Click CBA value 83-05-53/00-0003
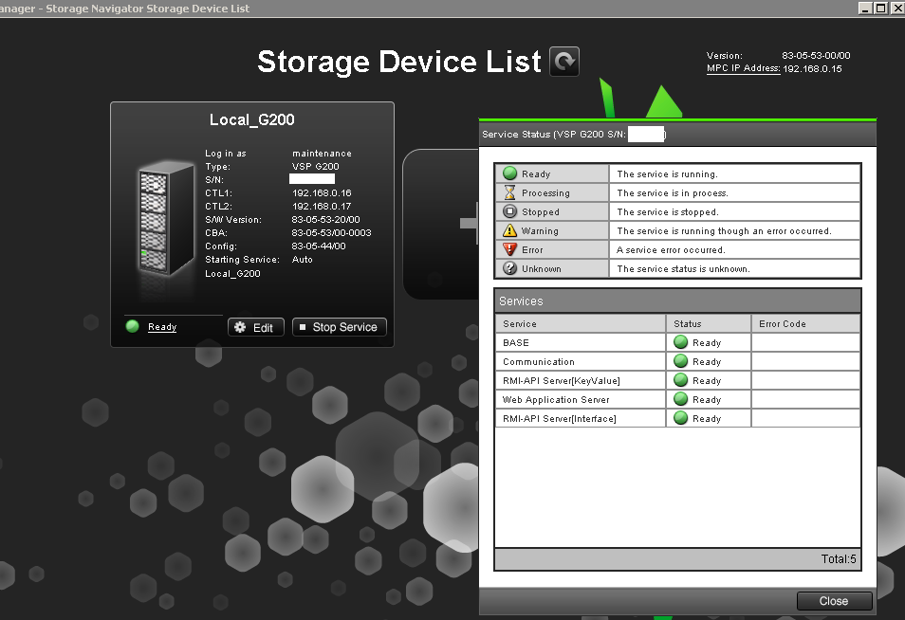Screen dimensions: 905x620 click(x=331, y=233)
